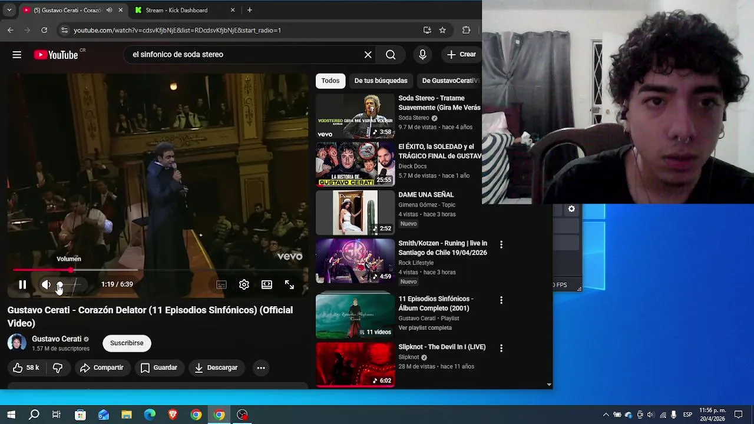Image resolution: width=754 pixels, height=424 pixels.
Task: Select the Todos filter chip
Action: click(330, 81)
